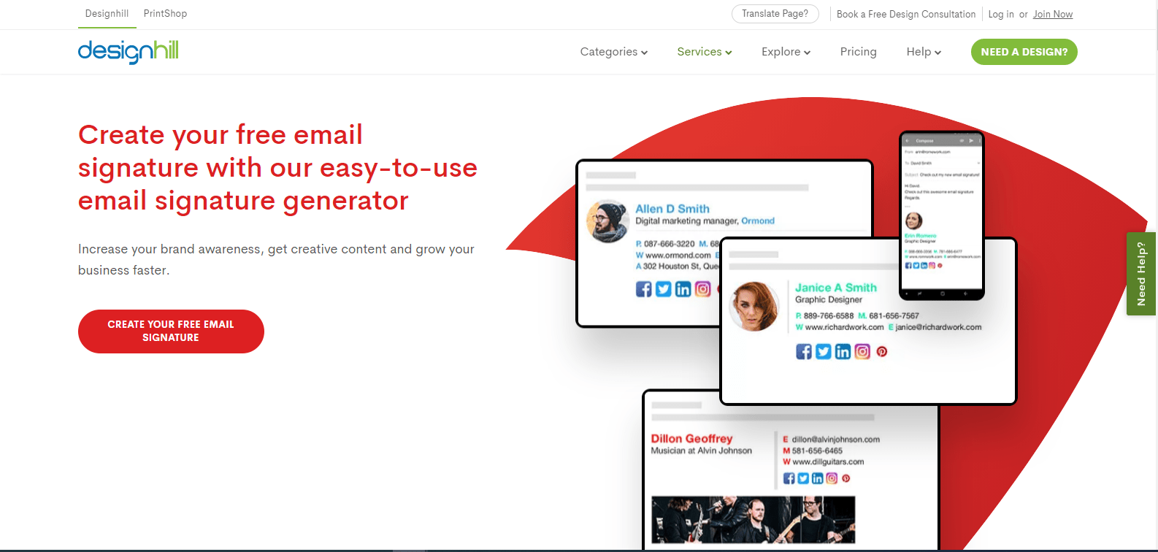Open the Pricing page
This screenshot has width=1158, height=552.
858,52
